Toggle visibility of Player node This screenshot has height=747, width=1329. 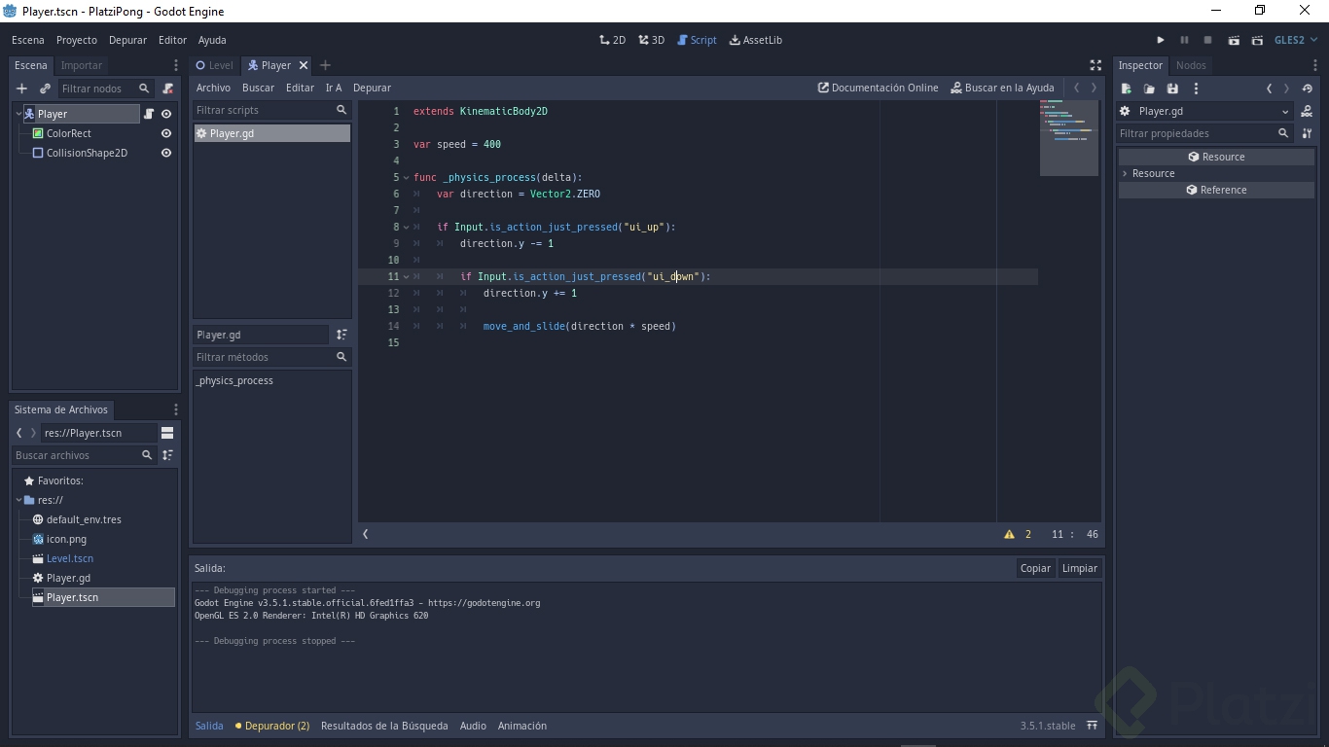click(166, 114)
